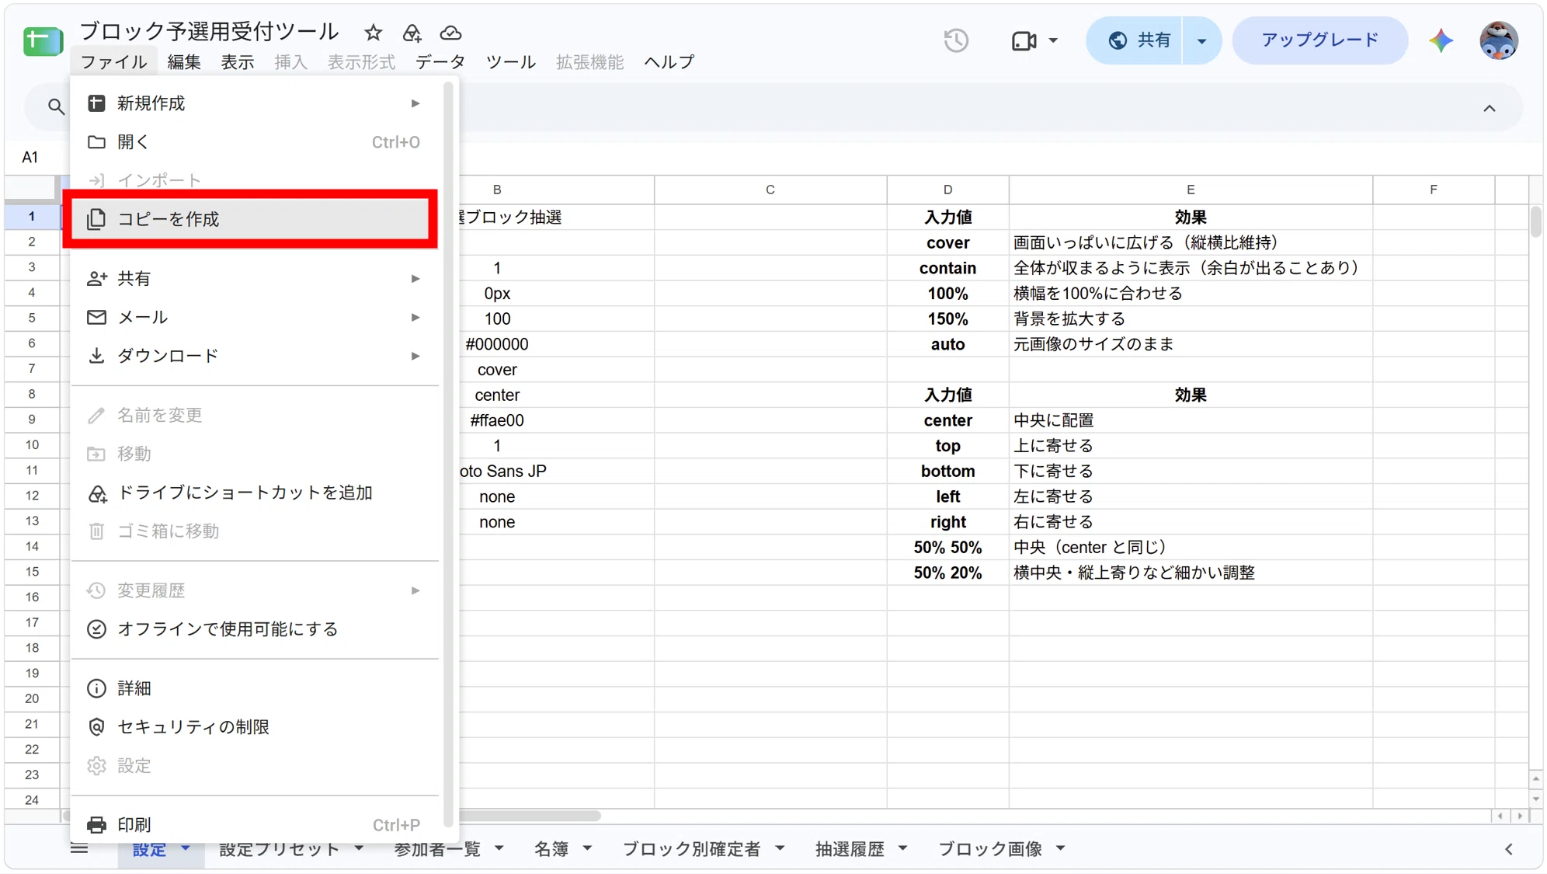1547x874 pixels.
Task: Select column C header
Action: (770, 190)
